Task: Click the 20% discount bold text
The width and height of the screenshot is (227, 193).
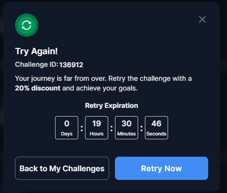Action: pos(38,88)
